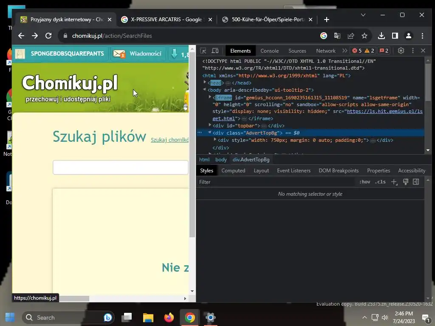The height and width of the screenshot is (326, 435).
Task: Share this page using the share icon
Action: pyautogui.click(x=351, y=36)
